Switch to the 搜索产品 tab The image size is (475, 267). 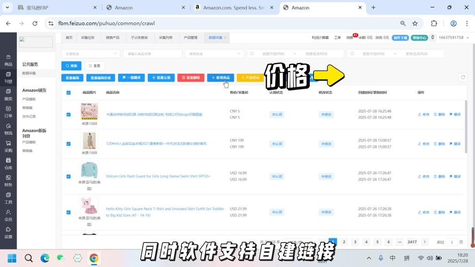[x=112, y=37]
